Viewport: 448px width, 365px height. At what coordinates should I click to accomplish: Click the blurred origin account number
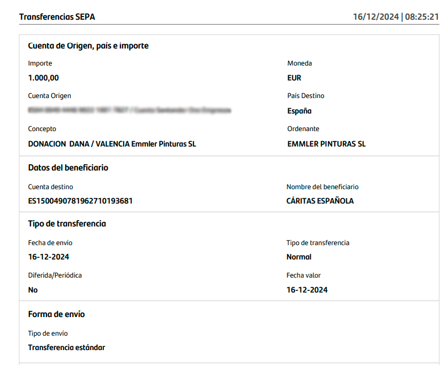[x=129, y=110]
